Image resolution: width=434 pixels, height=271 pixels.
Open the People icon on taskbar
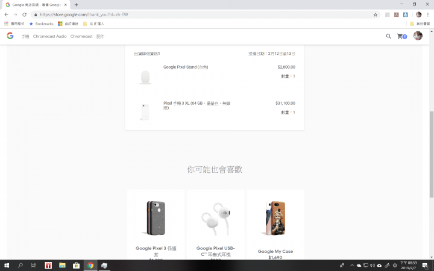pos(342,266)
